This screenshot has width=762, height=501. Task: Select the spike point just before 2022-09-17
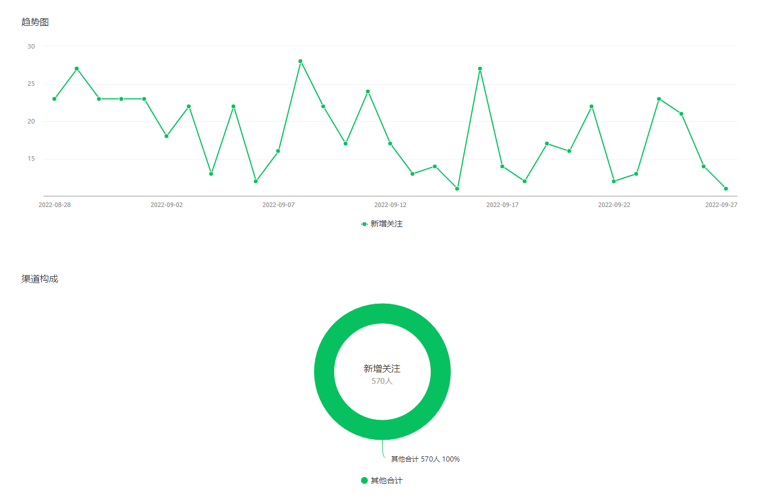pos(480,69)
